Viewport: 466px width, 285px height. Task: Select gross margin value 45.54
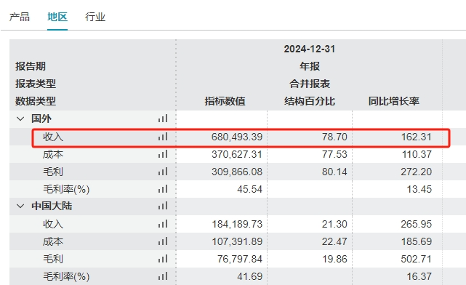click(249, 189)
